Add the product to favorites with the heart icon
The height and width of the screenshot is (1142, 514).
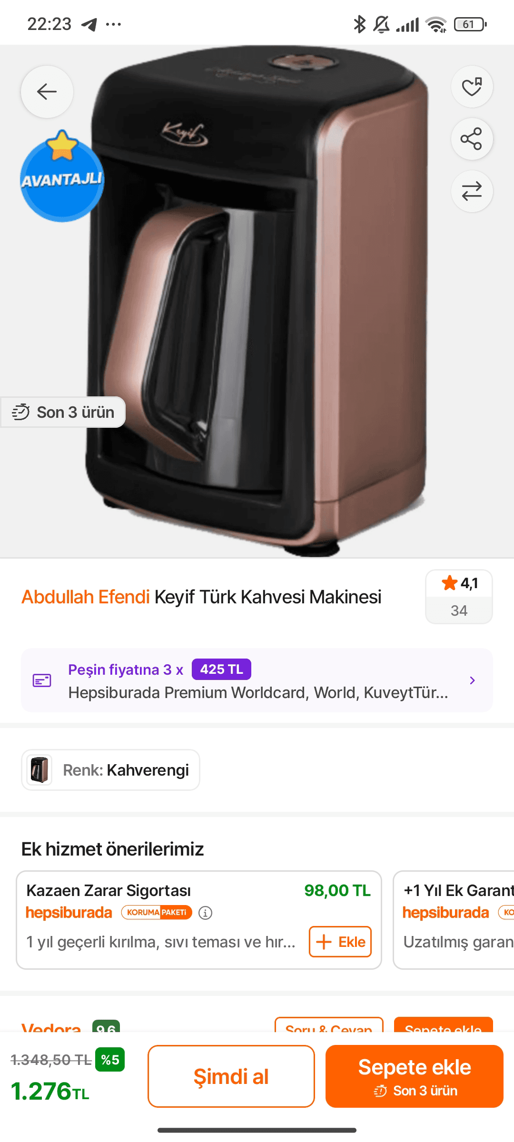point(472,88)
